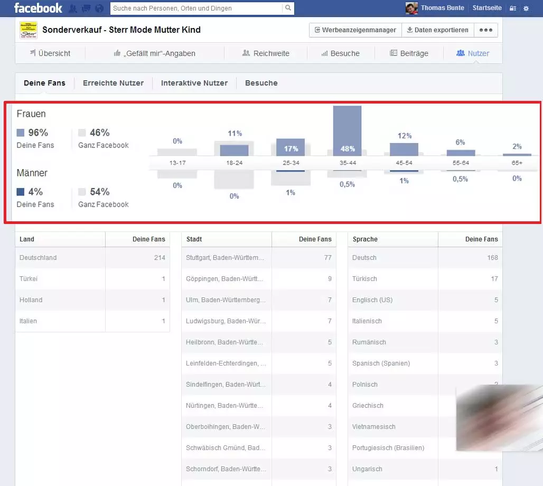Switch to the Erreichte Nutzer sub-tab
Viewport: 543px width, 486px height.
[x=113, y=83]
